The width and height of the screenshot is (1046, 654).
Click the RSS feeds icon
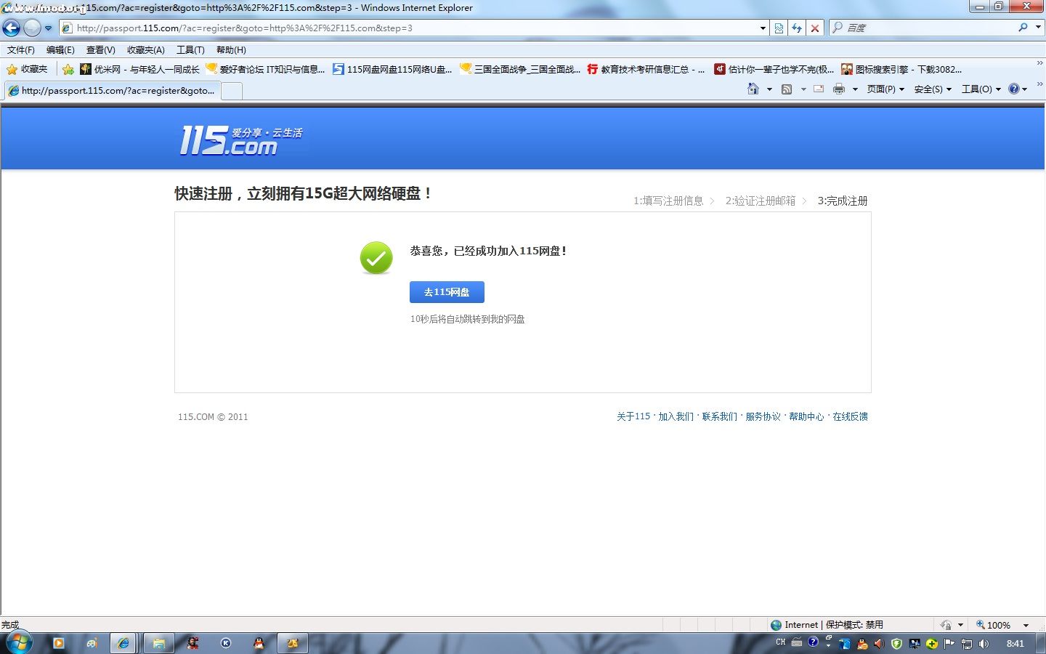787,89
